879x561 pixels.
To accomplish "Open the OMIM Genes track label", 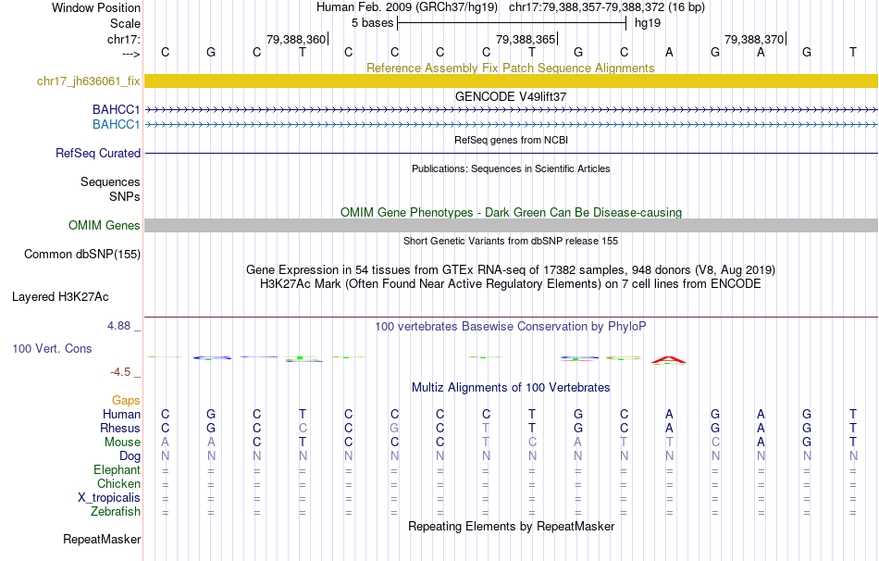I will click(105, 226).
